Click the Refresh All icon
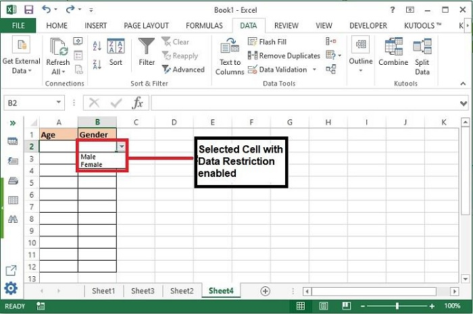 [59, 47]
